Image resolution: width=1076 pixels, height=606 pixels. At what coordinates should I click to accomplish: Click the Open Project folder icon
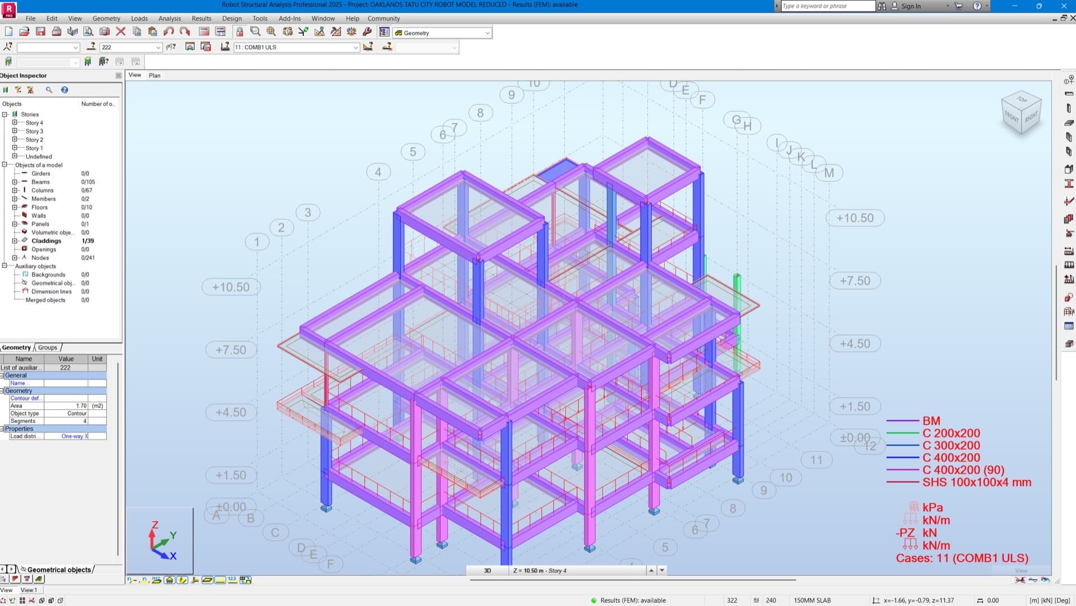tap(24, 32)
